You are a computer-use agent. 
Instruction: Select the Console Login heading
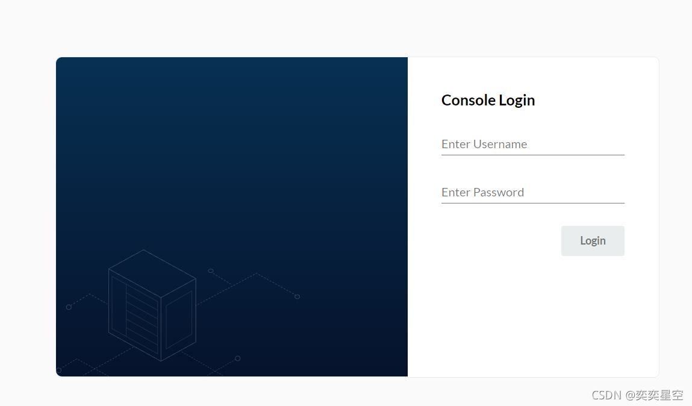(488, 100)
